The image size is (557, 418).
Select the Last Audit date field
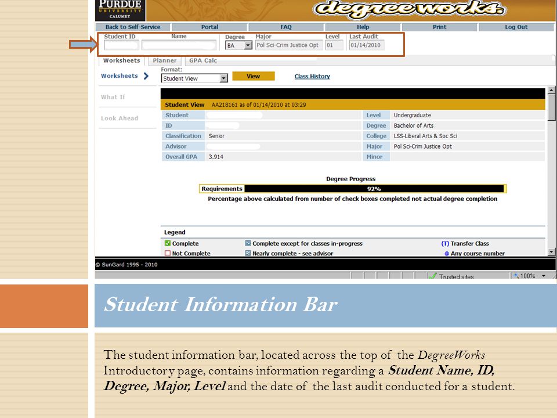tap(367, 45)
